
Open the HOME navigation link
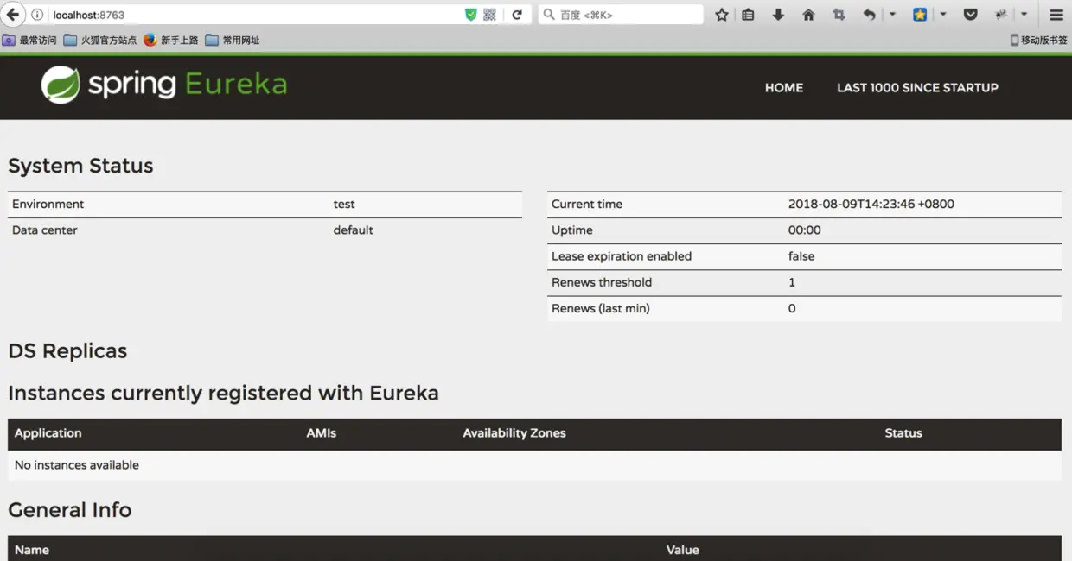784,87
